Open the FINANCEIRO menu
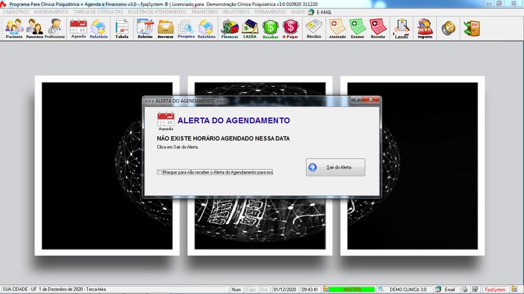The width and height of the screenshot is (524, 294). [204, 12]
